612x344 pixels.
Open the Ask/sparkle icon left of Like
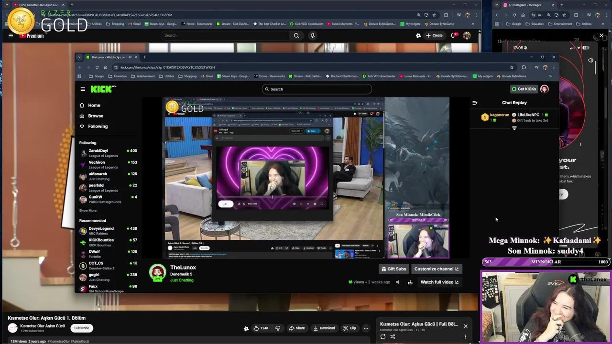pos(246,328)
